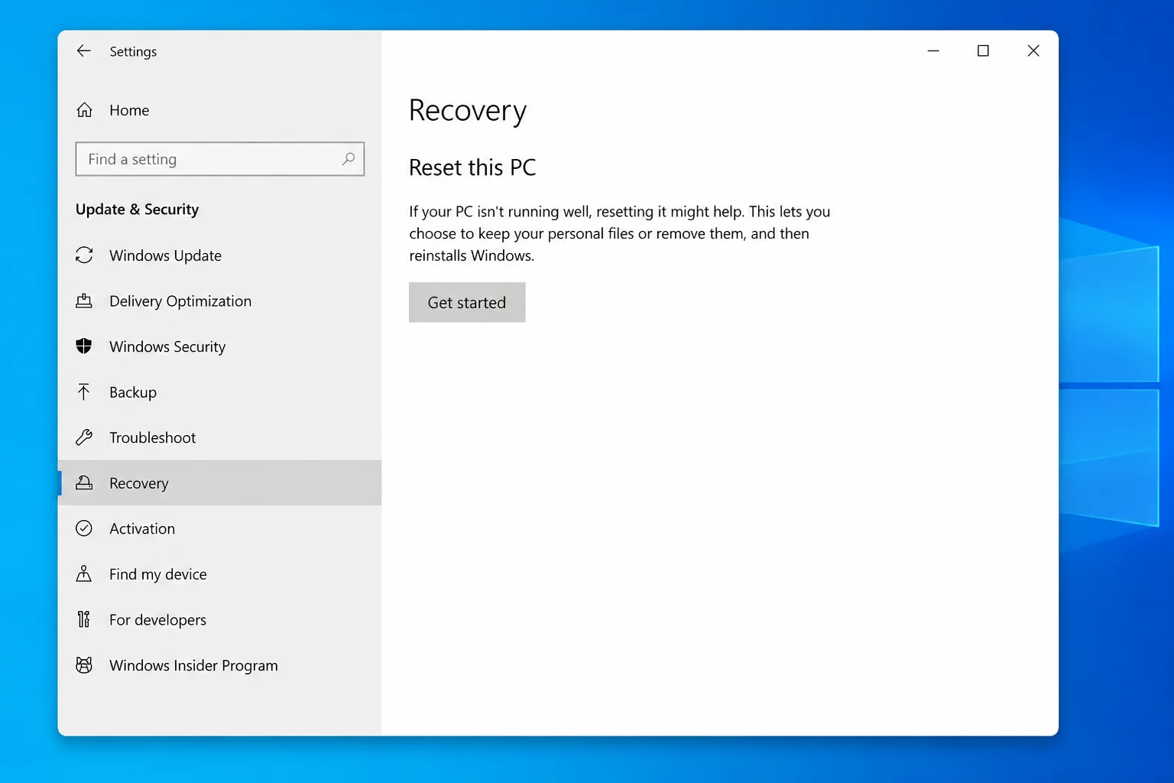Click the Delivery Optimization icon
This screenshot has height=783, width=1174.
(84, 301)
